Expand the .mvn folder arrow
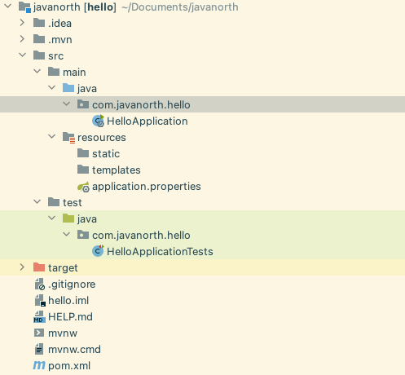Image resolution: width=405 pixels, height=375 pixels. pos(22,39)
